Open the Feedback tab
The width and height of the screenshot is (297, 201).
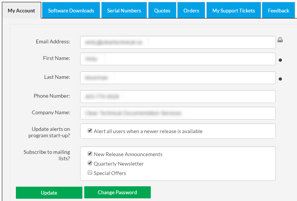278,11
